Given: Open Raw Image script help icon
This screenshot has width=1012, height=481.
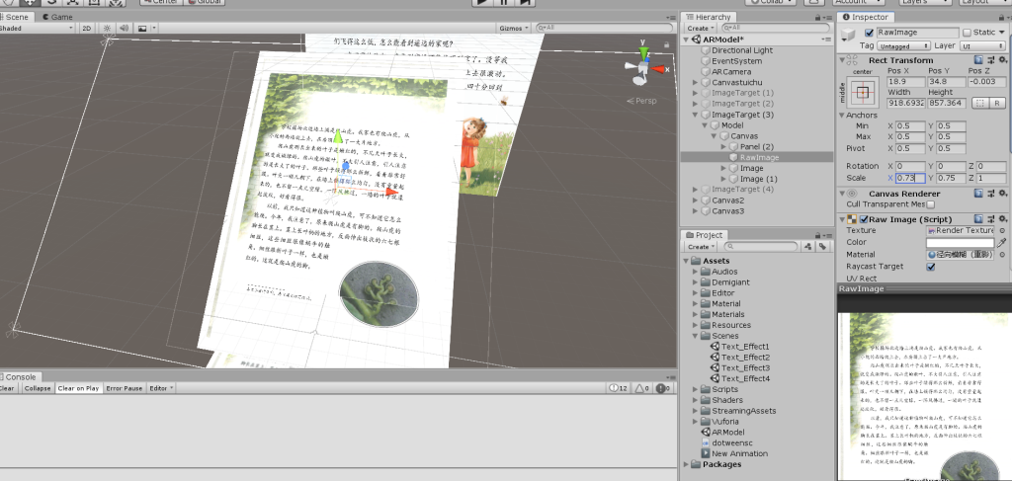Looking at the screenshot, I should pos(978,219).
